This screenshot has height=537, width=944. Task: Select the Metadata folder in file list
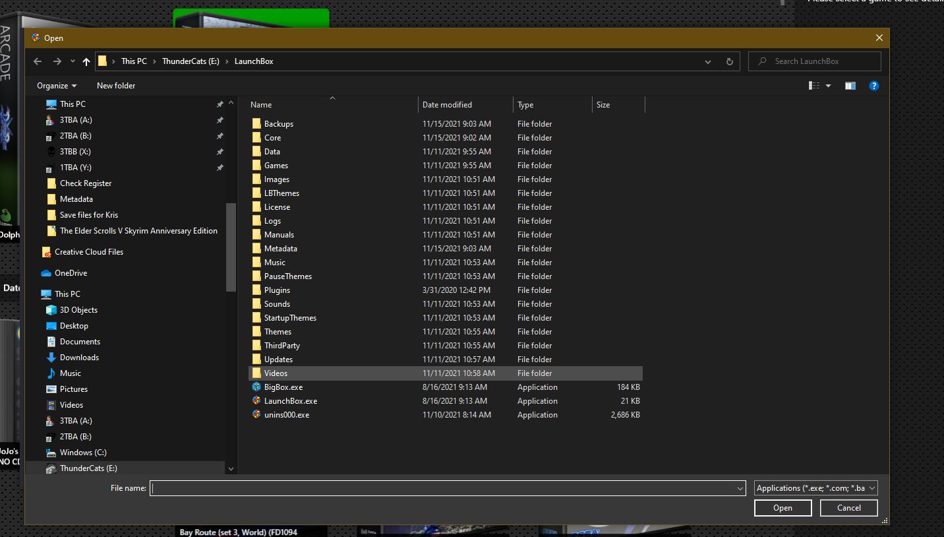point(280,249)
